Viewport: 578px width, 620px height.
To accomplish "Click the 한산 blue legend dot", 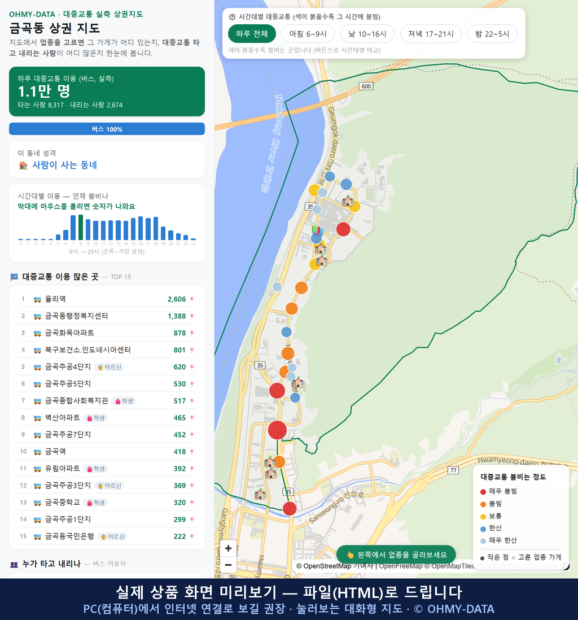I will point(483,529).
